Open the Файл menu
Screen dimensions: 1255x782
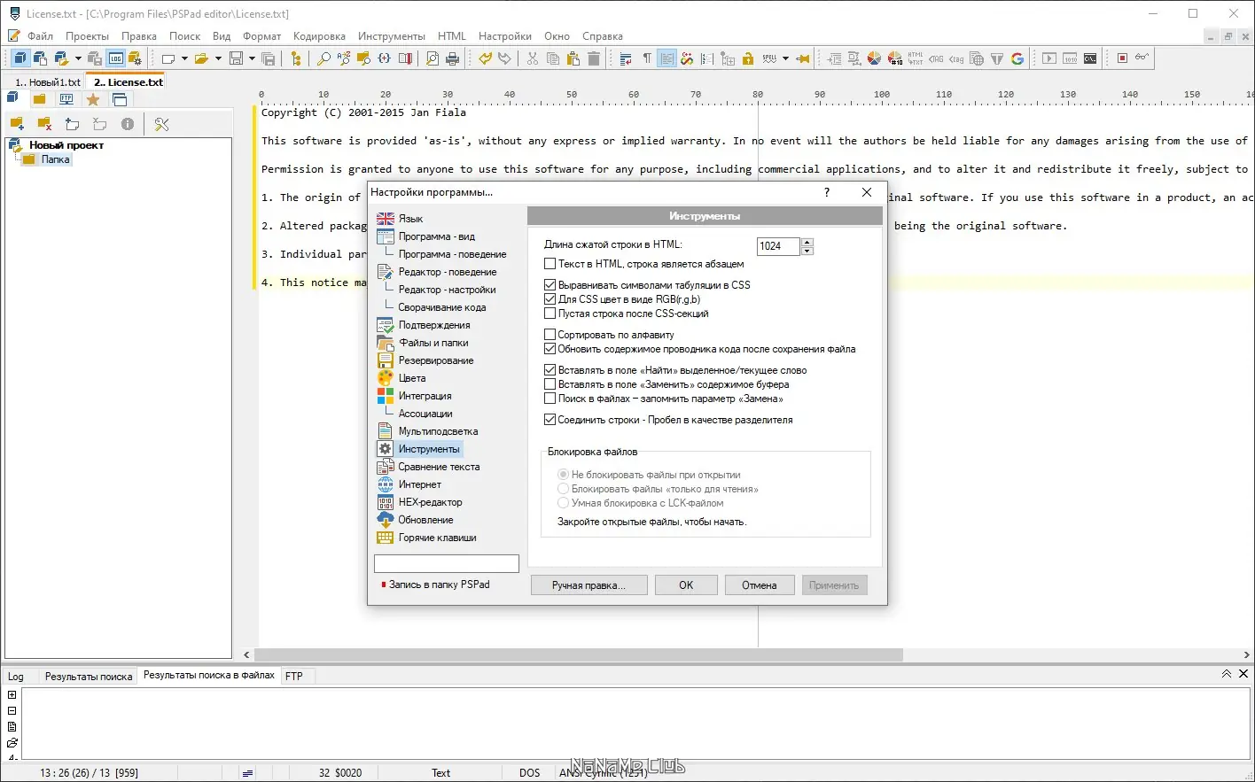41,36
